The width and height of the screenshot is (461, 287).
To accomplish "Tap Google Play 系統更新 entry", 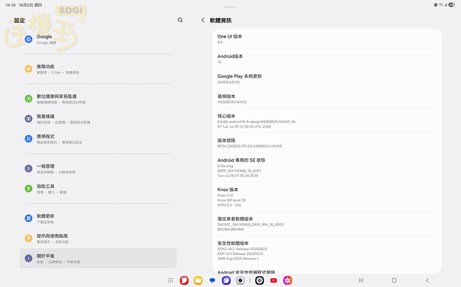I will click(326, 79).
